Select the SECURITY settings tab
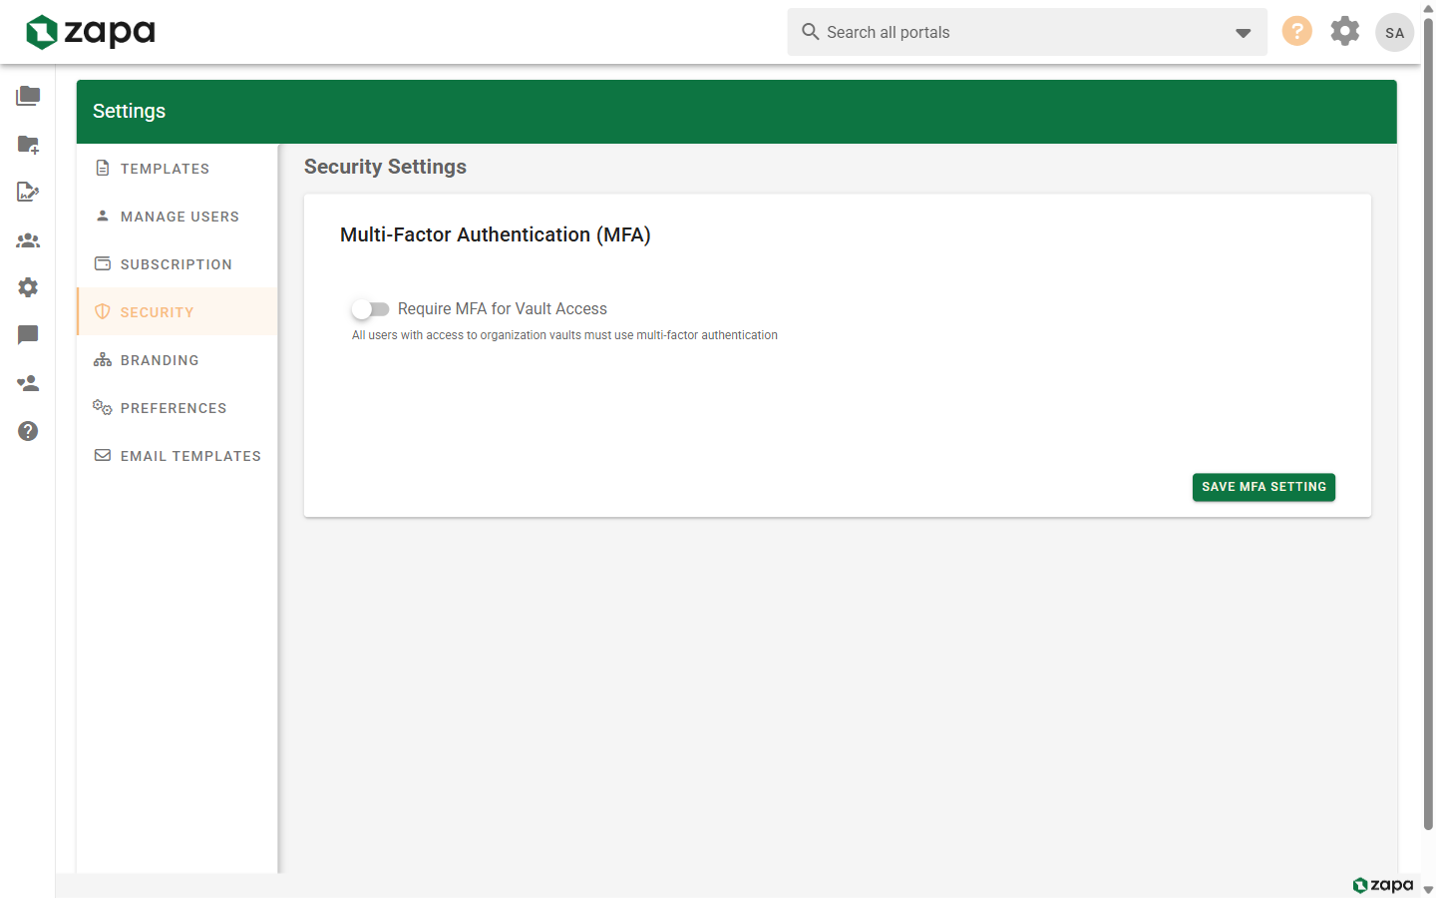The height and width of the screenshot is (898, 1436). pyautogui.click(x=178, y=311)
